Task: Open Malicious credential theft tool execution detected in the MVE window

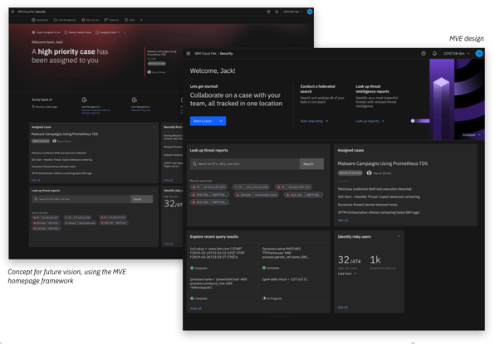Action: tap(375, 189)
